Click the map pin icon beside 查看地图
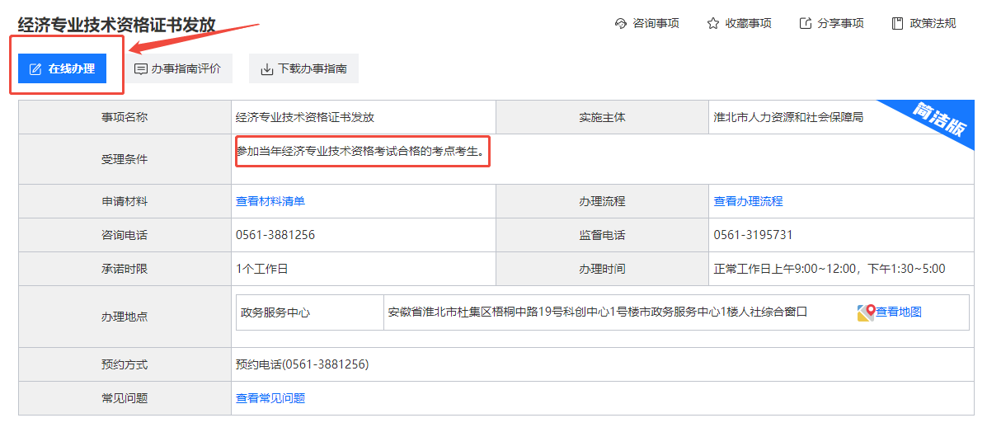Image resolution: width=987 pixels, height=432 pixels. [x=866, y=312]
